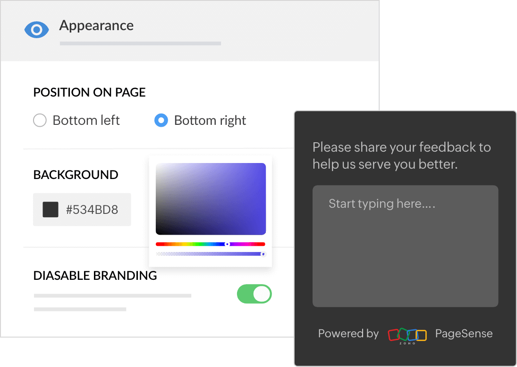The image size is (517, 367).
Task: Click the #534BD8 hex color field
Action: 82,210
